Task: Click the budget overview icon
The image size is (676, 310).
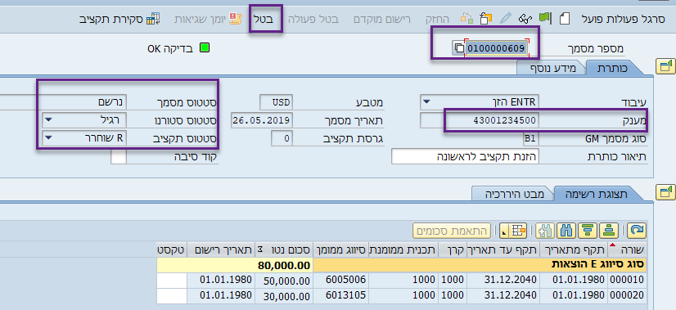Action: point(153,20)
